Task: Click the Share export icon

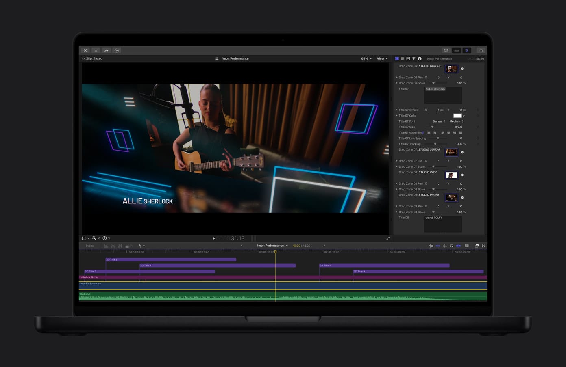Action: click(x=481, y=50)
